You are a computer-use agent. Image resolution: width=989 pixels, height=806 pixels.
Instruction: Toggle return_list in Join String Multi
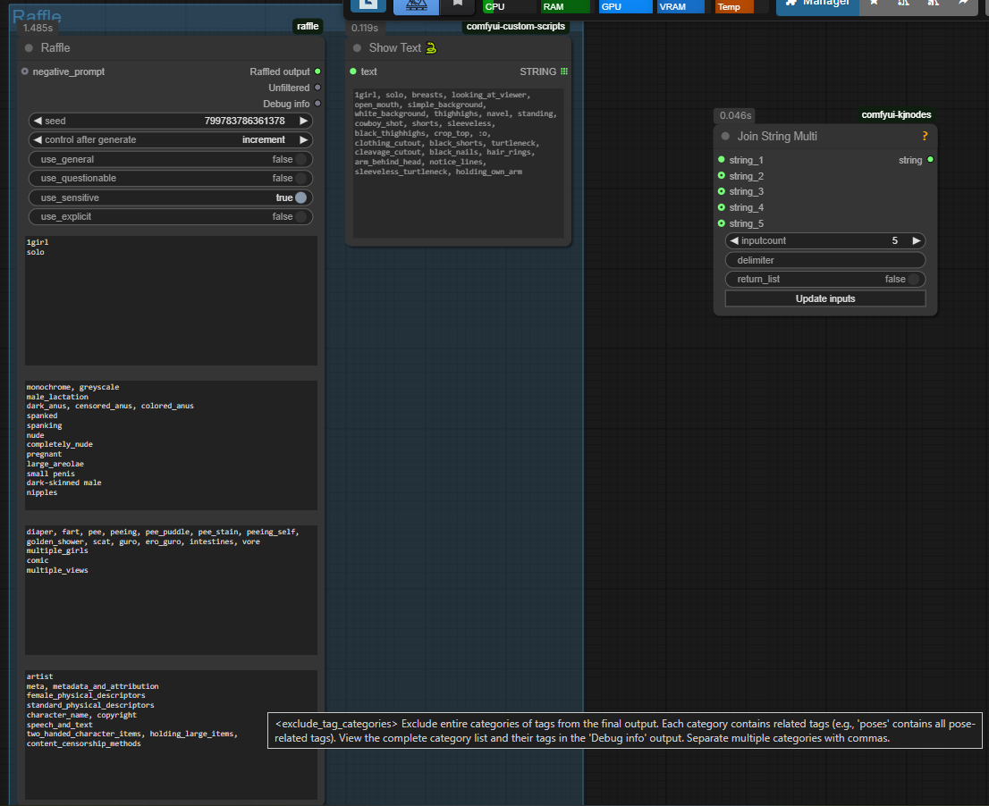pos(913,280)
